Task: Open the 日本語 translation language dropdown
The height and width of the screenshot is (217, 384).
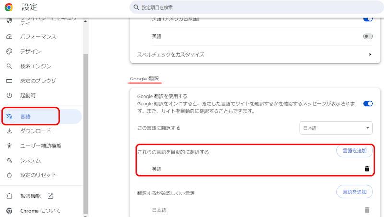Action: click(x=336, y=128)
